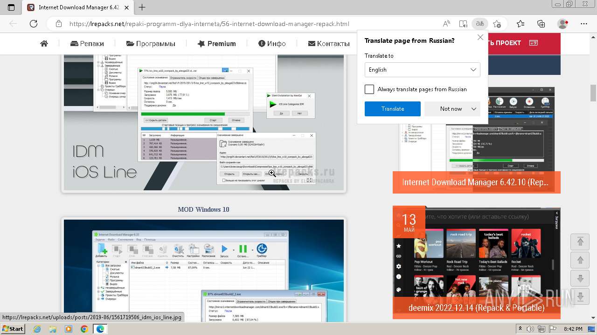Open the Translate to language dropdown

coord(422,70)
